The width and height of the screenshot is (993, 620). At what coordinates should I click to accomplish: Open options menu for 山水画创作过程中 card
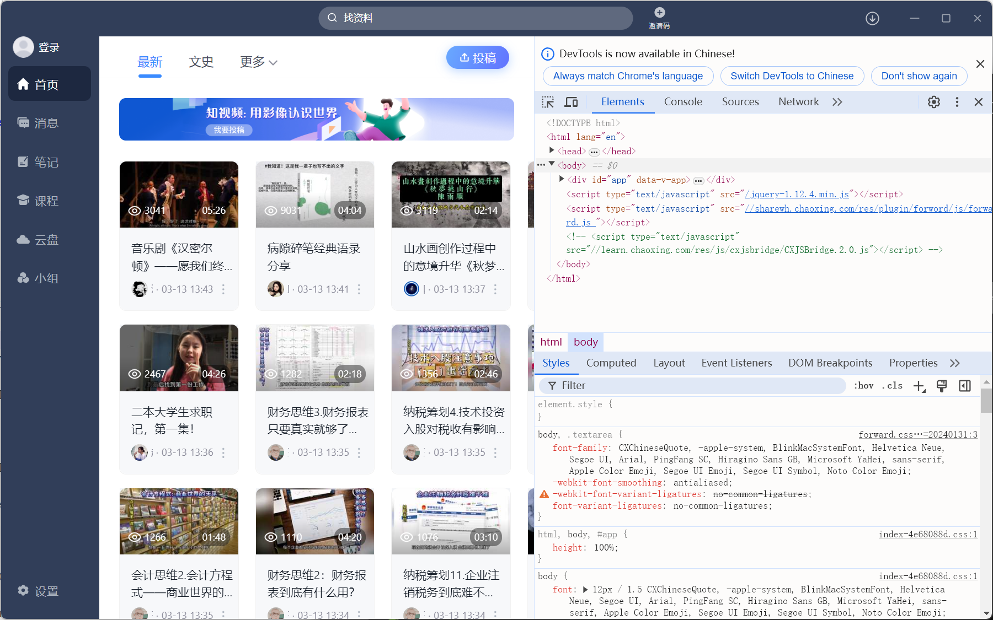click(x=495, y=289)
